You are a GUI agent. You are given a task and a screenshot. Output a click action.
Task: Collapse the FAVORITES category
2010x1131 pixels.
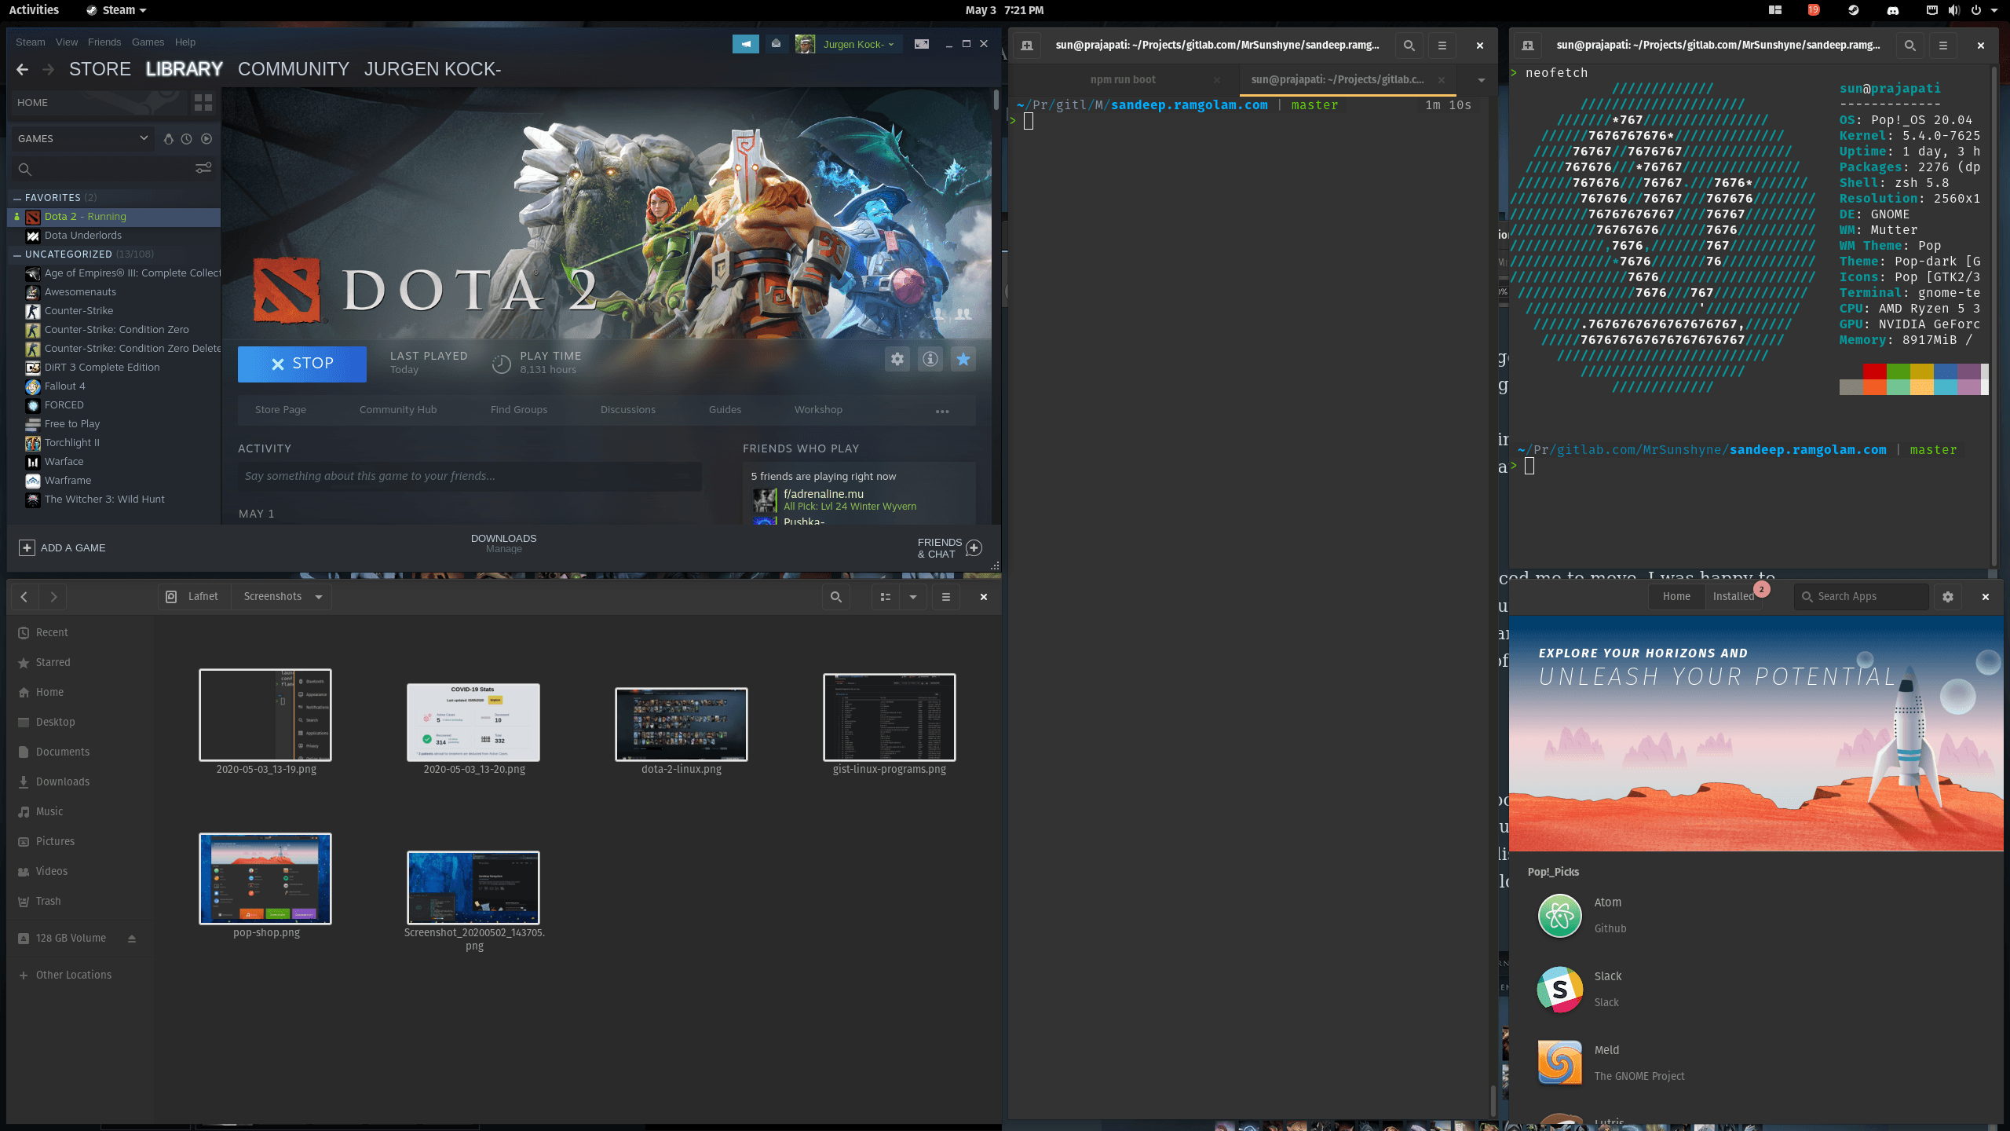(17, 198)
